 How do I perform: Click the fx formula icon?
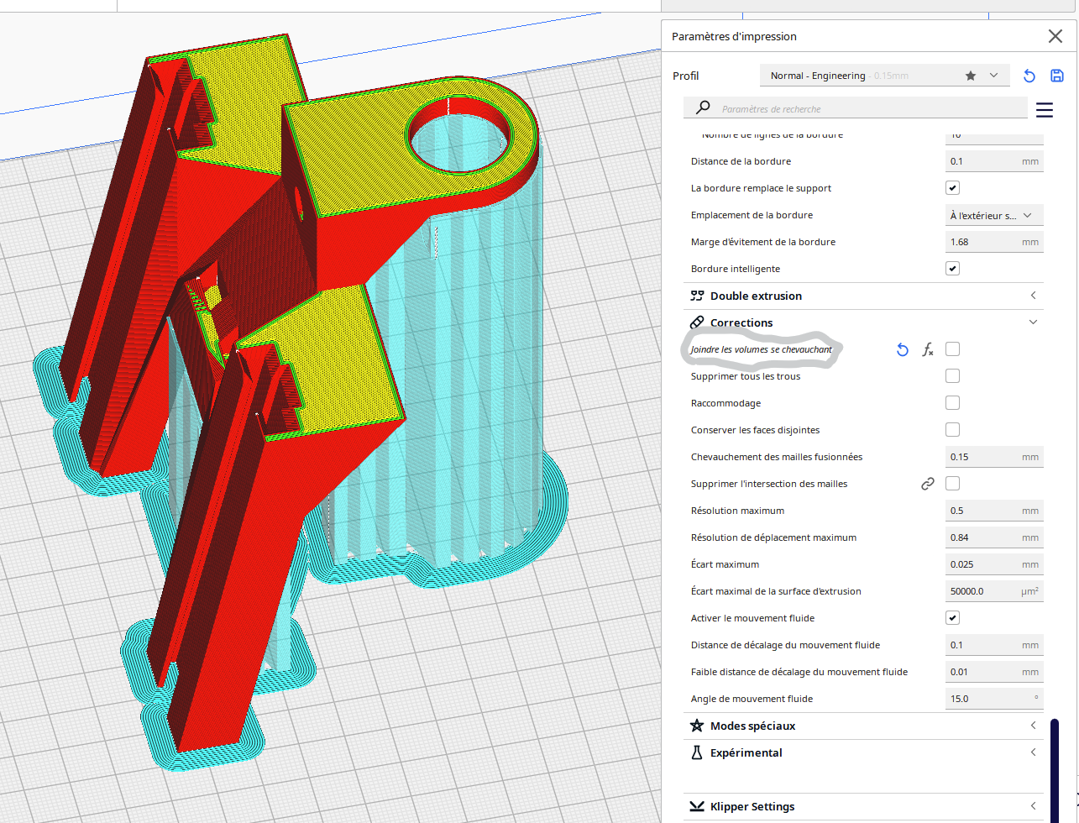pyautogui.click(x=928, y=349)
